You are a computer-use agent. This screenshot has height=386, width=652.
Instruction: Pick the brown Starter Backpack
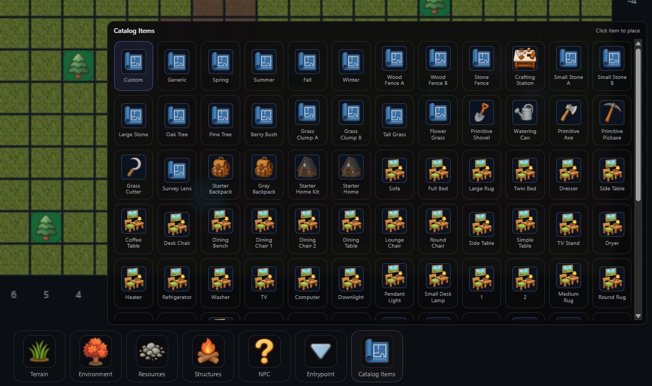(220, 174)
